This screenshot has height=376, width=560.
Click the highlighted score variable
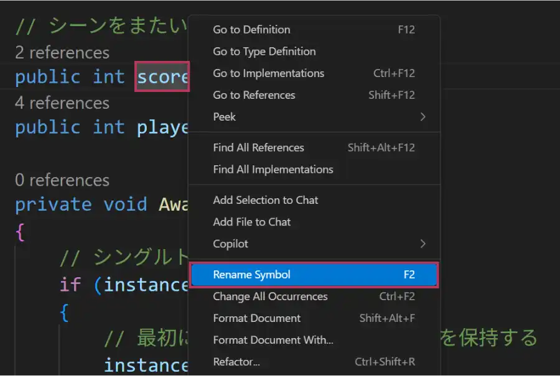162,77
